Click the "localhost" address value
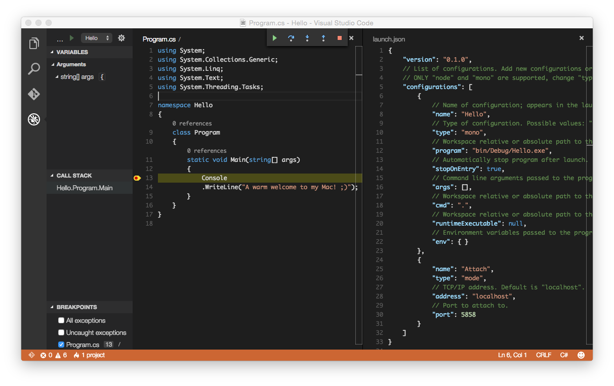 tap(493, 296)
